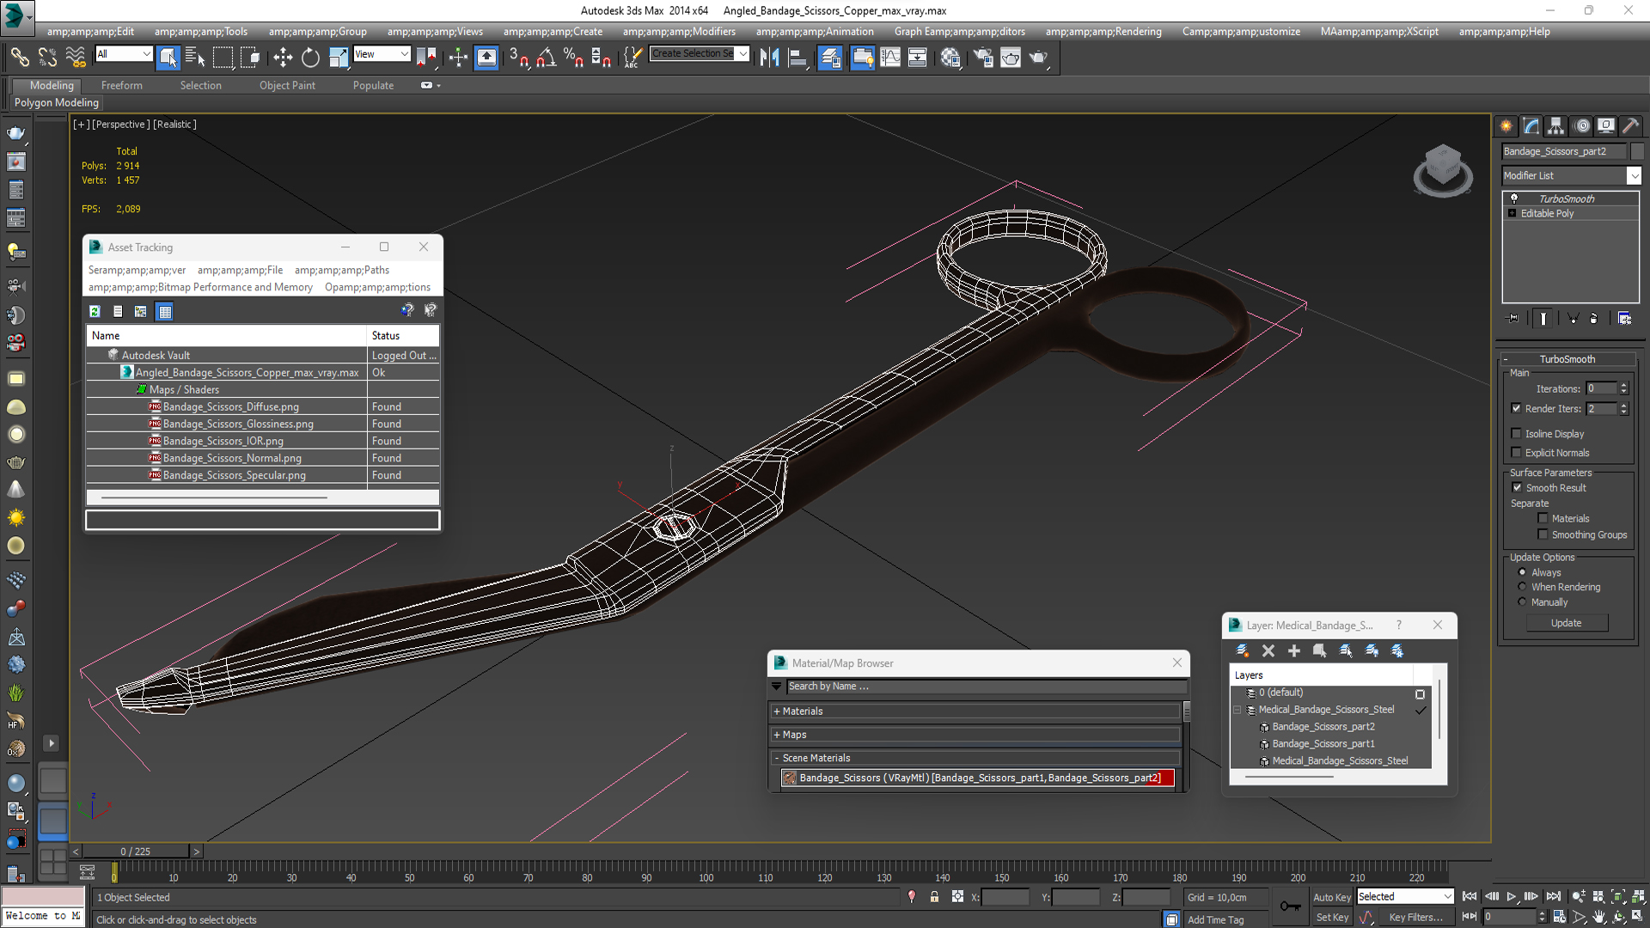Toggle the Percent Snap icon
The image size is (1650, 928).
(573, 58)
